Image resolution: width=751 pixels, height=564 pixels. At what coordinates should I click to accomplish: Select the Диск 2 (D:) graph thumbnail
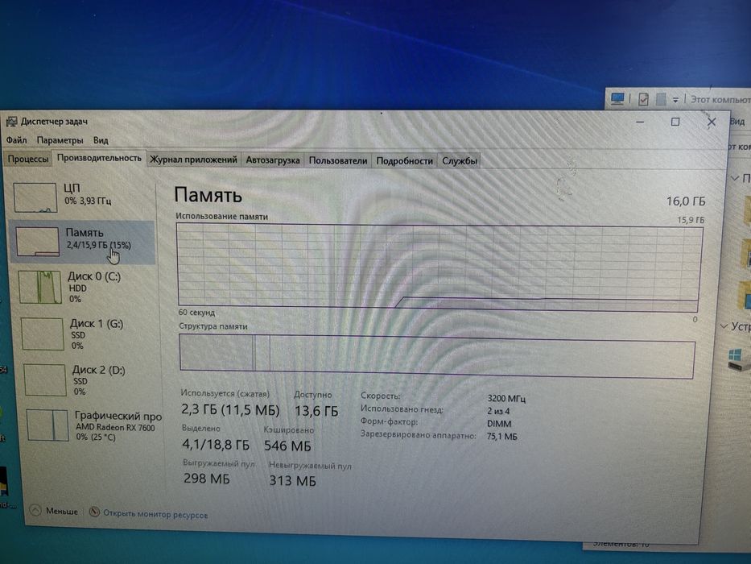pos(45,379)
